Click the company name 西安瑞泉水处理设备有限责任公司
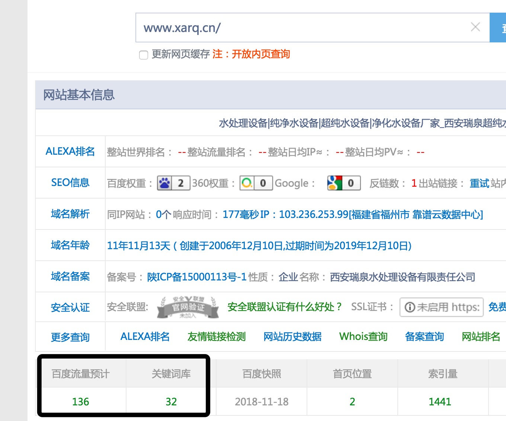The image size is (506, 421). click(x=403, y=277)
